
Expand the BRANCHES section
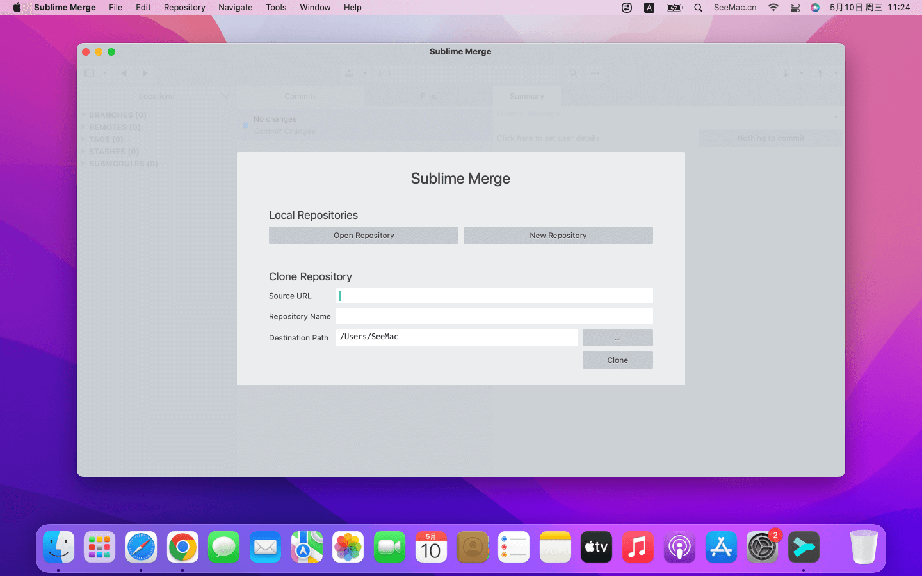(x=83, y=115)
